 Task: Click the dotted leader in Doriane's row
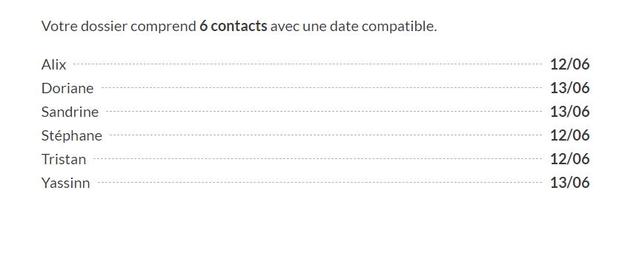(322, 88)
